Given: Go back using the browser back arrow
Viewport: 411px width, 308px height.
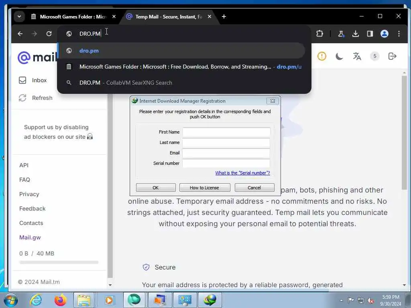Looking at the screenshot, I should point(20,34).
